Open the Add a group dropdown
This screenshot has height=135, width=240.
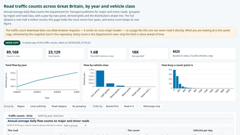pos(75,126)
